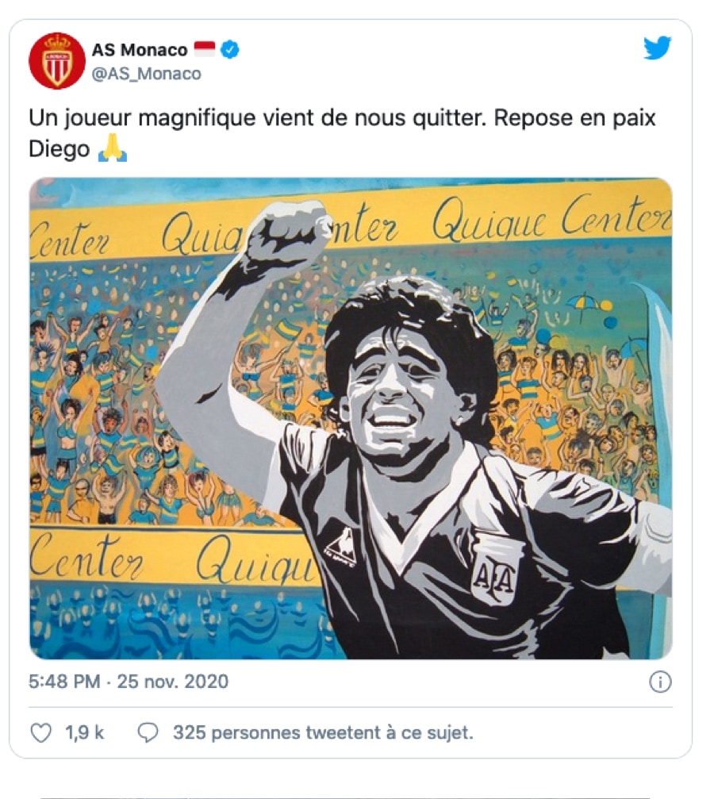This screenshot has width=714, height=799.
Task: Click the 1,9 k likes count
Action: pyautogui.click(x=84, y=733)
